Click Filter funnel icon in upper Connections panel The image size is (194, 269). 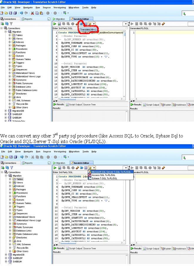point(11,24)
